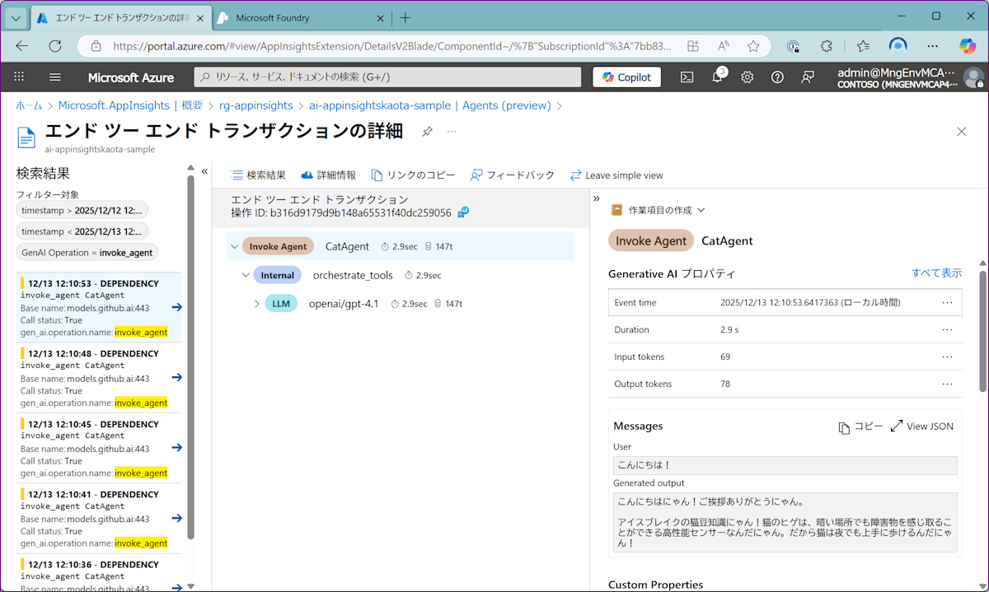Open the 12:10:41 result arrow
This screenshot has width=989, height=592.
click(x=176, y=518)
